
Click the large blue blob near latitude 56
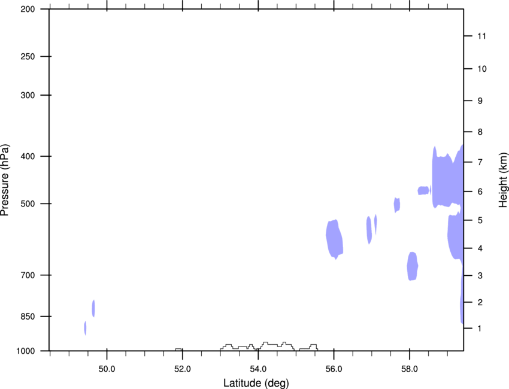point(334,239)
